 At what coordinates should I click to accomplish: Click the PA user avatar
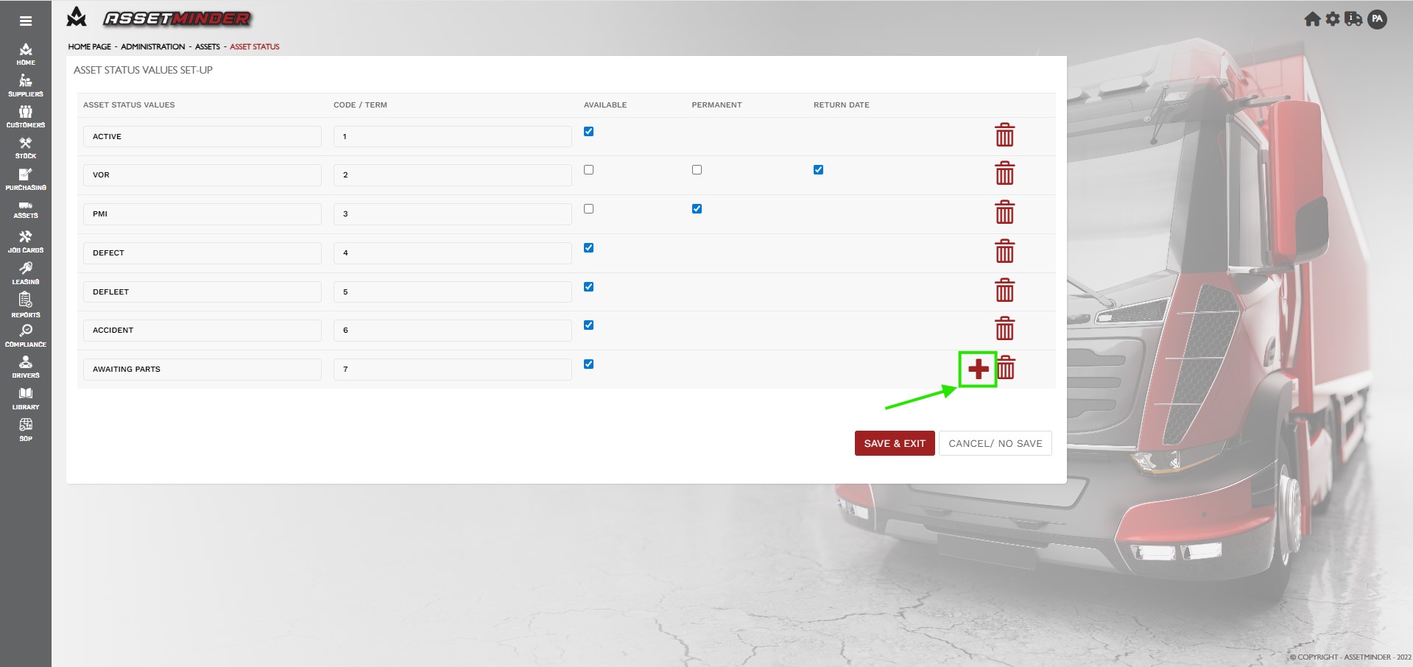click(1377, 20)
